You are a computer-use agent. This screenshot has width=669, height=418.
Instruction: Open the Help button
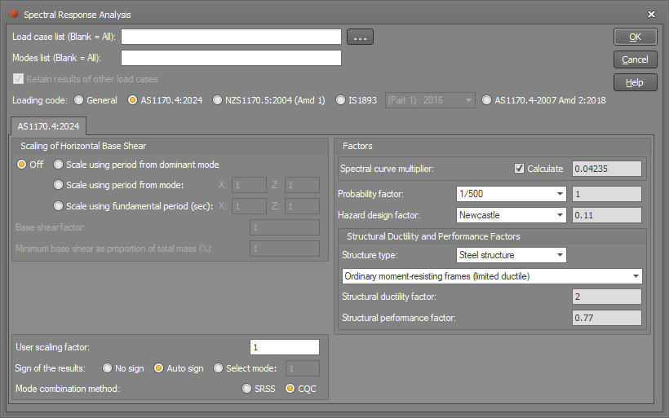click(636, 82)
